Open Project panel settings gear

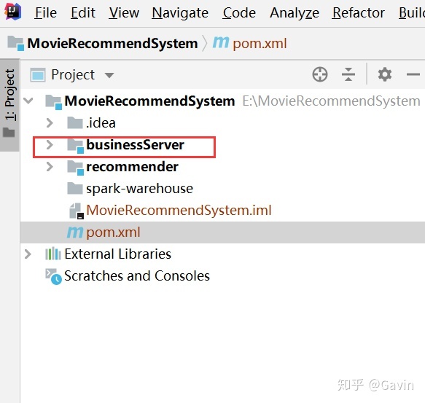[x=385, y=74]
